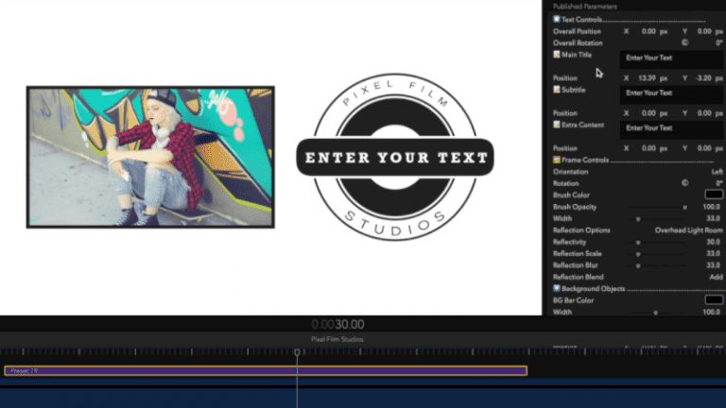Click the Overall Position X value
The width and height of the screenshot is (726, 408).
[x=648, y=31]
